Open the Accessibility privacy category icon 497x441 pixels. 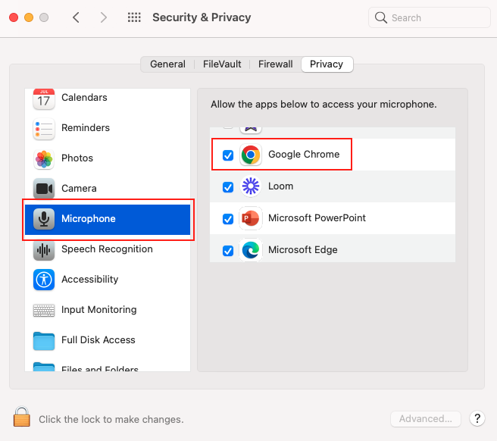click(x=44, y=280)
